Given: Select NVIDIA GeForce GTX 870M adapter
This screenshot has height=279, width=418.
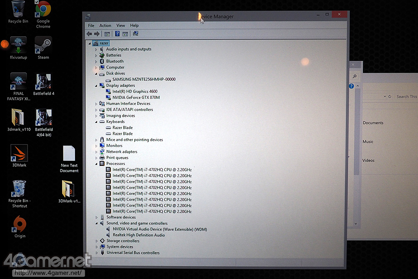Looking at the screenshot, I should (136, 97).
